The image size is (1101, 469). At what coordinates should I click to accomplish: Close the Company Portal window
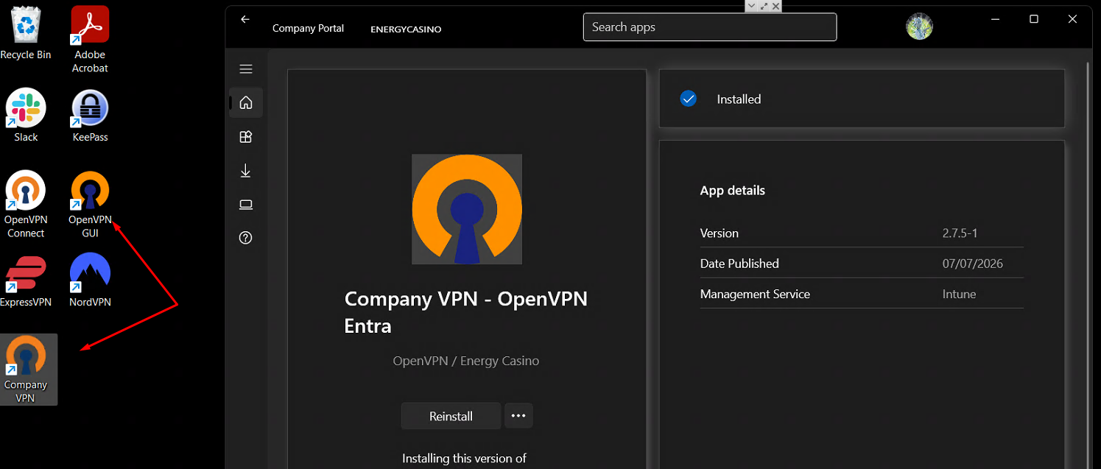coord(1072,20)
